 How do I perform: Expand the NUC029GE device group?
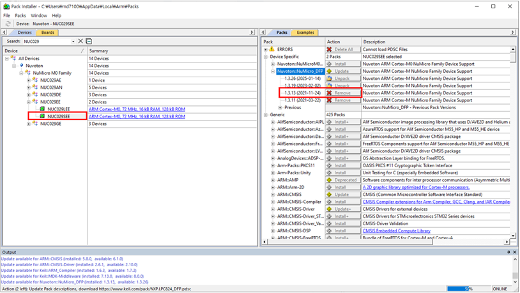[29, 124]
